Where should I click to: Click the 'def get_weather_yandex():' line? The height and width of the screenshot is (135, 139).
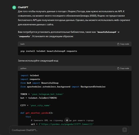[37, 113]
